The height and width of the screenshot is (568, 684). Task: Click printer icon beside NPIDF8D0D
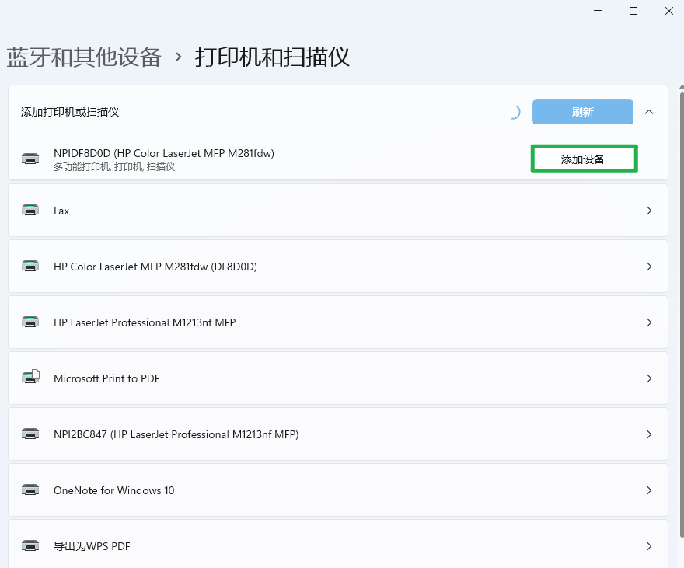30,159
